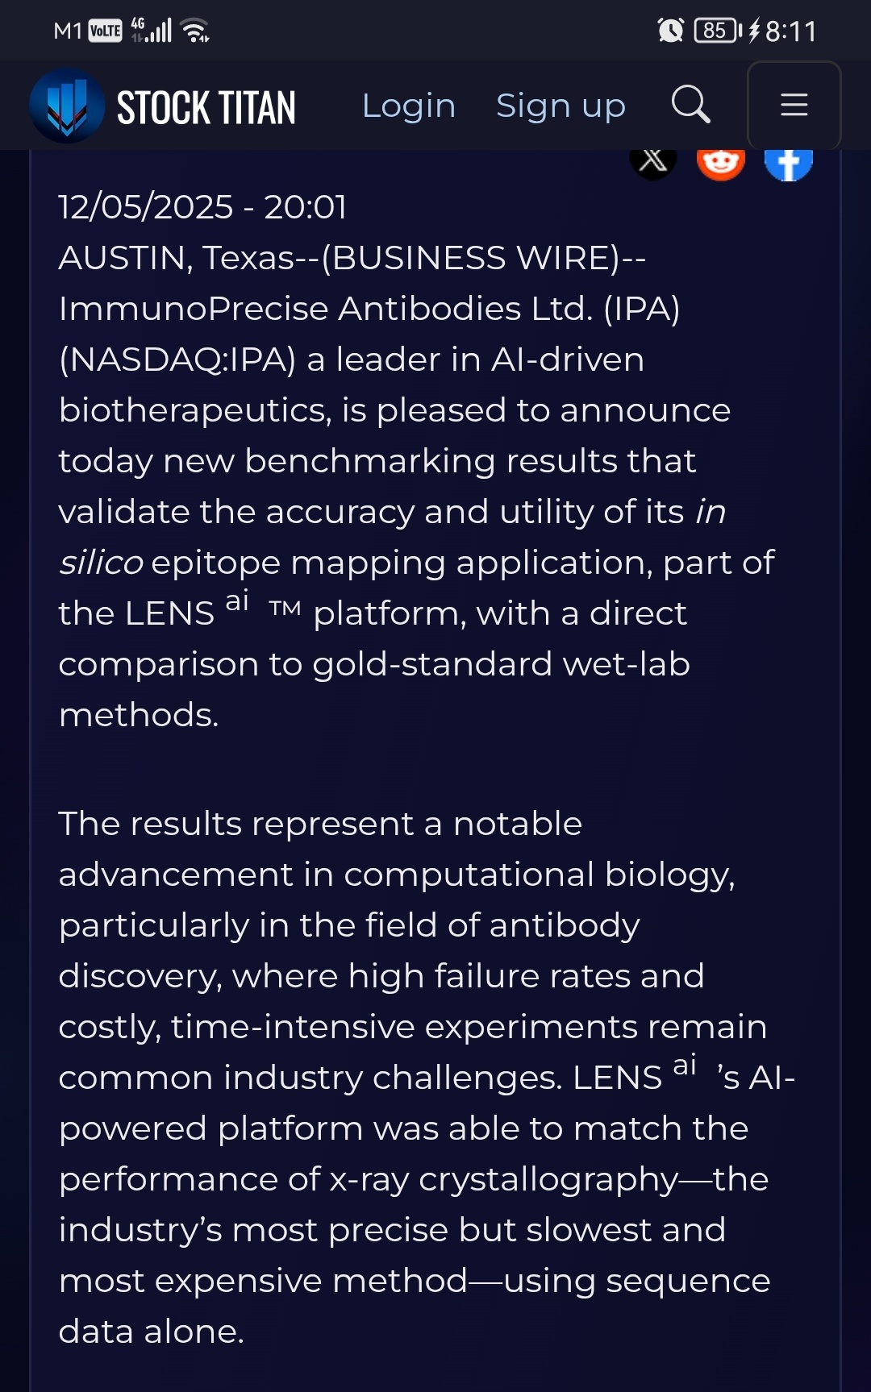The width and height of the screenshot is (871, 1392).
Task: Tap the Wi-Fi status icon
Action: [x=195, y=31]
